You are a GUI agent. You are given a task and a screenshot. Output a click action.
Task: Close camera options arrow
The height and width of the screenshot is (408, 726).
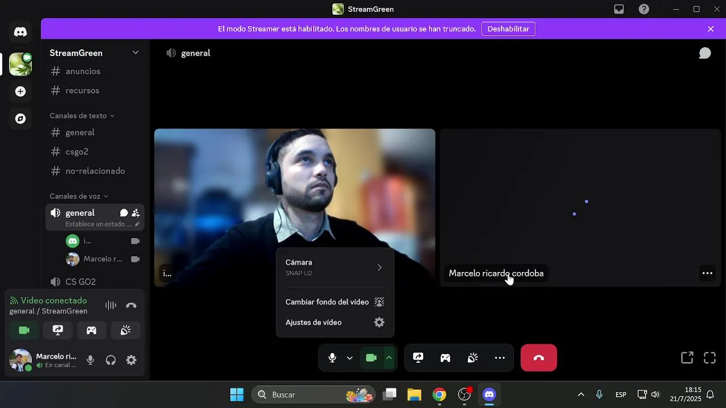[x=389, y=358]
